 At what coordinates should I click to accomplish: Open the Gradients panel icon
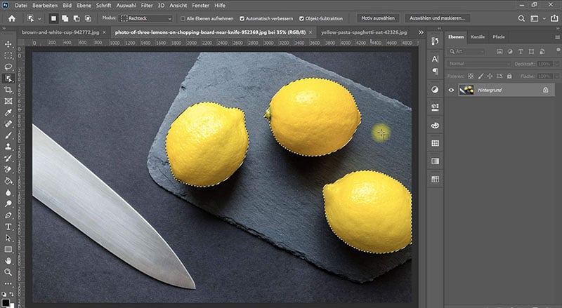click(x=435, y=161)
